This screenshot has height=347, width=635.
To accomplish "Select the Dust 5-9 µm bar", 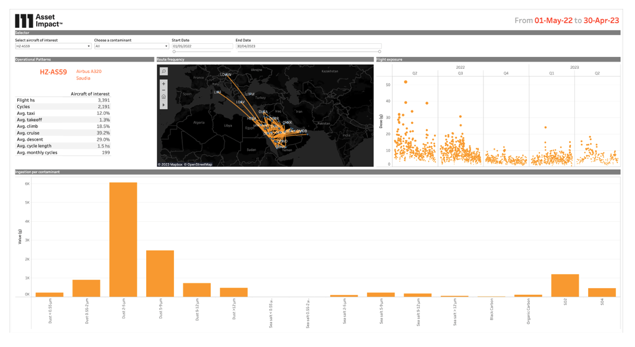I will pyautogui.click(x=160, y=273).
